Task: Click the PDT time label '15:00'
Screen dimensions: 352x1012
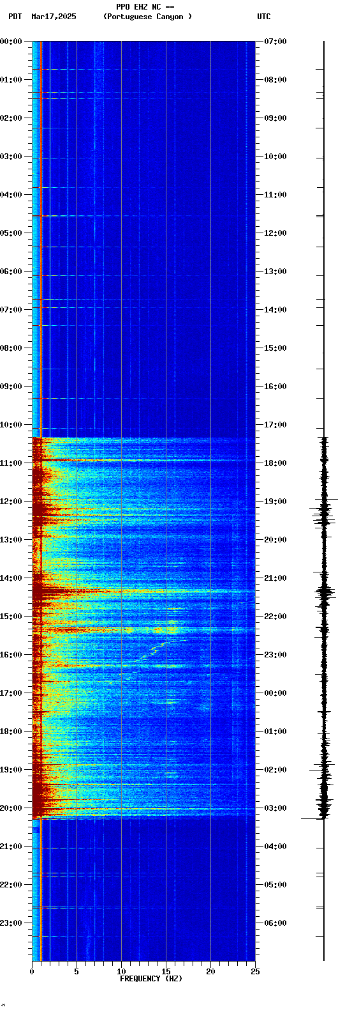Action: pyautogui.click(x=11, y=617)
